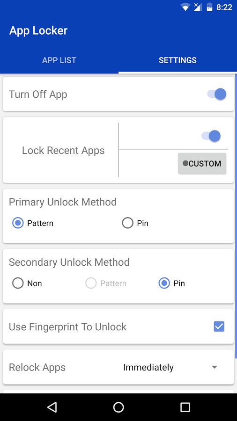The image size is (237, 421).
Task: Toggle the Turn Off App switch
Action: tap(216, 94)
